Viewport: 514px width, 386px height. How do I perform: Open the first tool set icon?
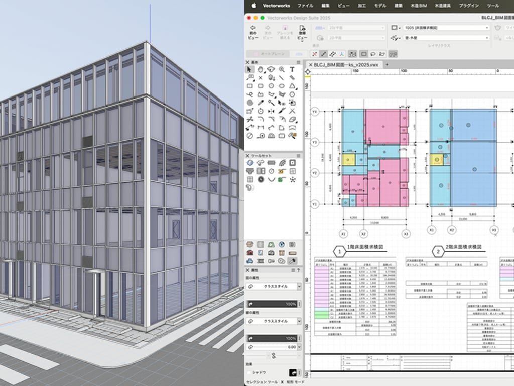pyautogui.click(x=250, y=163)
